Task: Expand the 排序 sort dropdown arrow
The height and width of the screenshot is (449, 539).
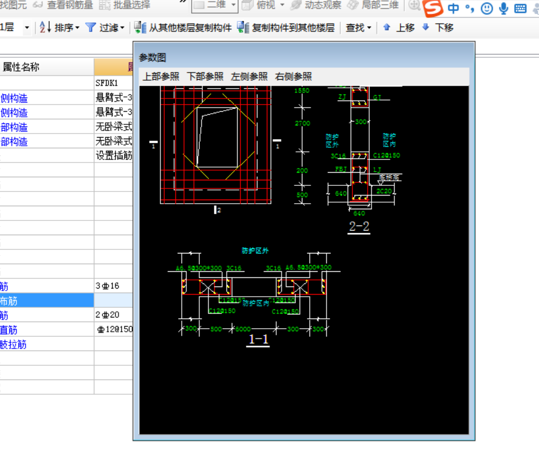Action: 77,27
